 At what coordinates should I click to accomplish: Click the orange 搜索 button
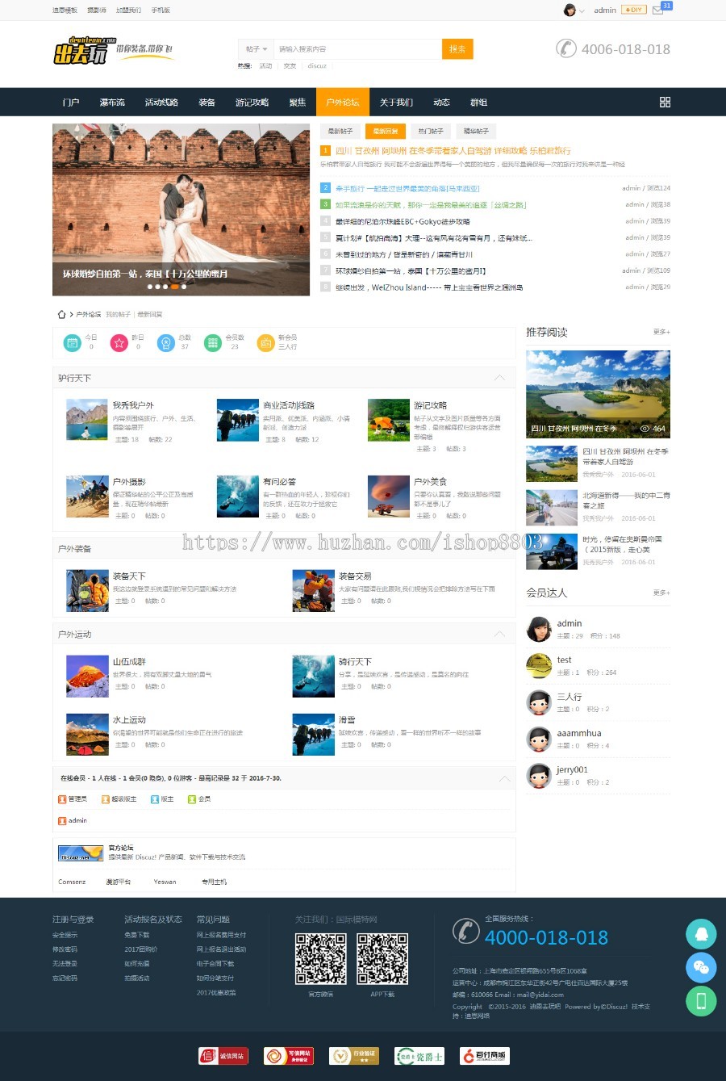tap(457, 49)
